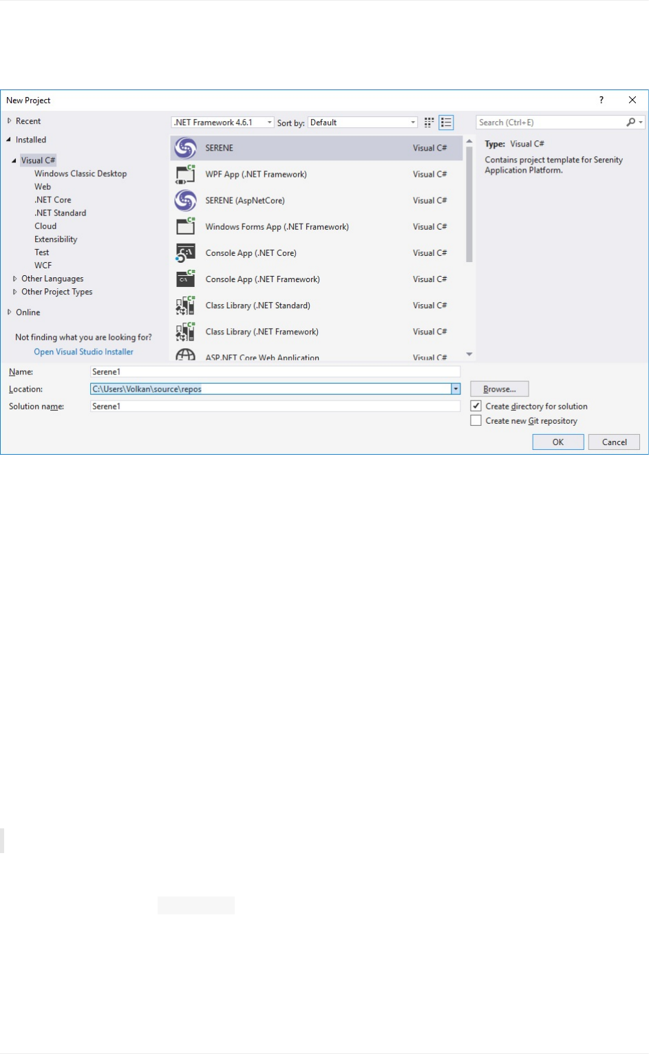Click the Solution name input field
649x1054 pixels.
tap(275, 406)
